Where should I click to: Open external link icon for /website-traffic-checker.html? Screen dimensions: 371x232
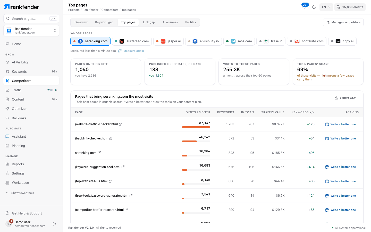[120, 124]
